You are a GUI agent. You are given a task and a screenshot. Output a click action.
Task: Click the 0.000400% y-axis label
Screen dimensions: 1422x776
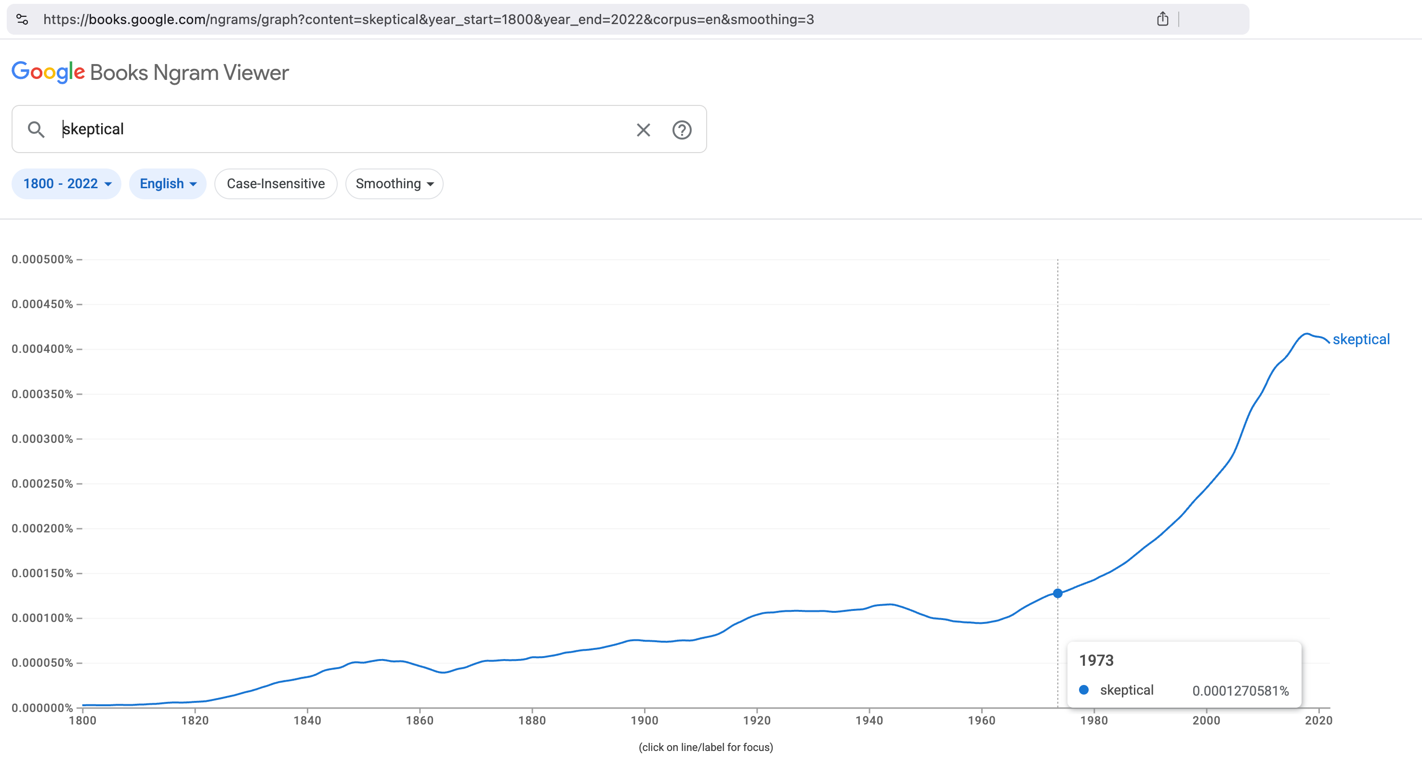coord(42,349)
